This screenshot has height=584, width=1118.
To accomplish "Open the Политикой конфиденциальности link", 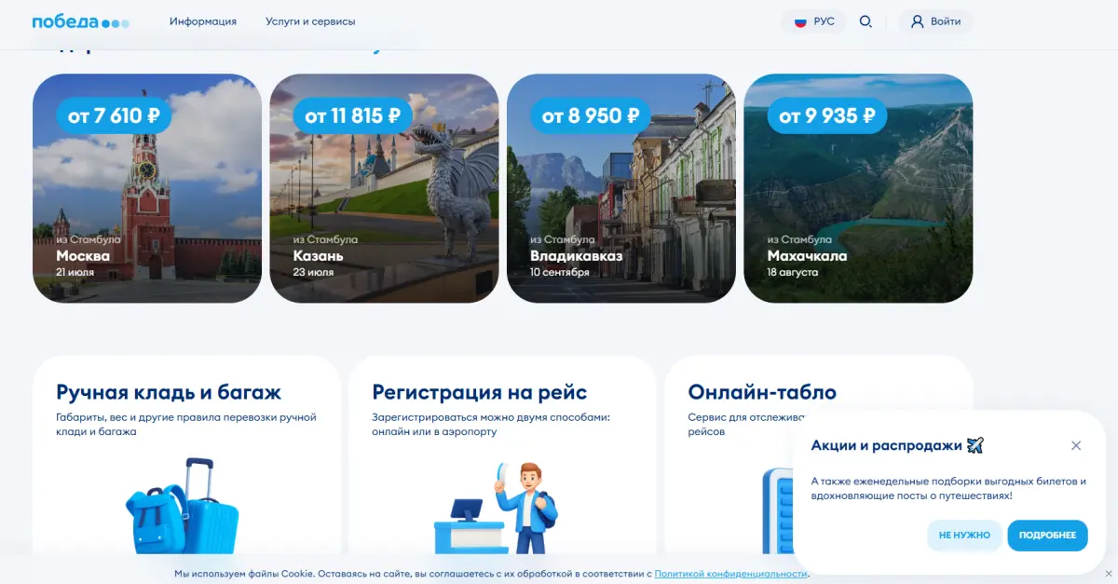I will pos(730,574).
